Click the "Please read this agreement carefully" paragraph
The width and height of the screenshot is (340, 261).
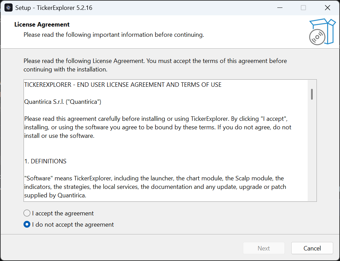tap(158, 127)
